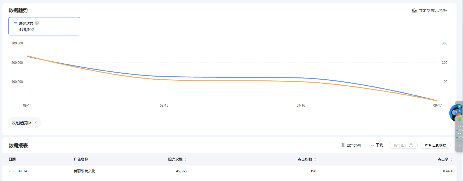Toggle the 曝光次数 metric card
The image size is (463, 181).
(x=44, y=26)
